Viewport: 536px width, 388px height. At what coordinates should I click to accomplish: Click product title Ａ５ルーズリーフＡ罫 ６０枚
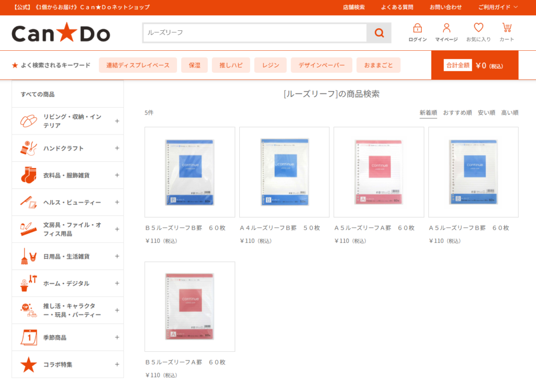[374, 228]
